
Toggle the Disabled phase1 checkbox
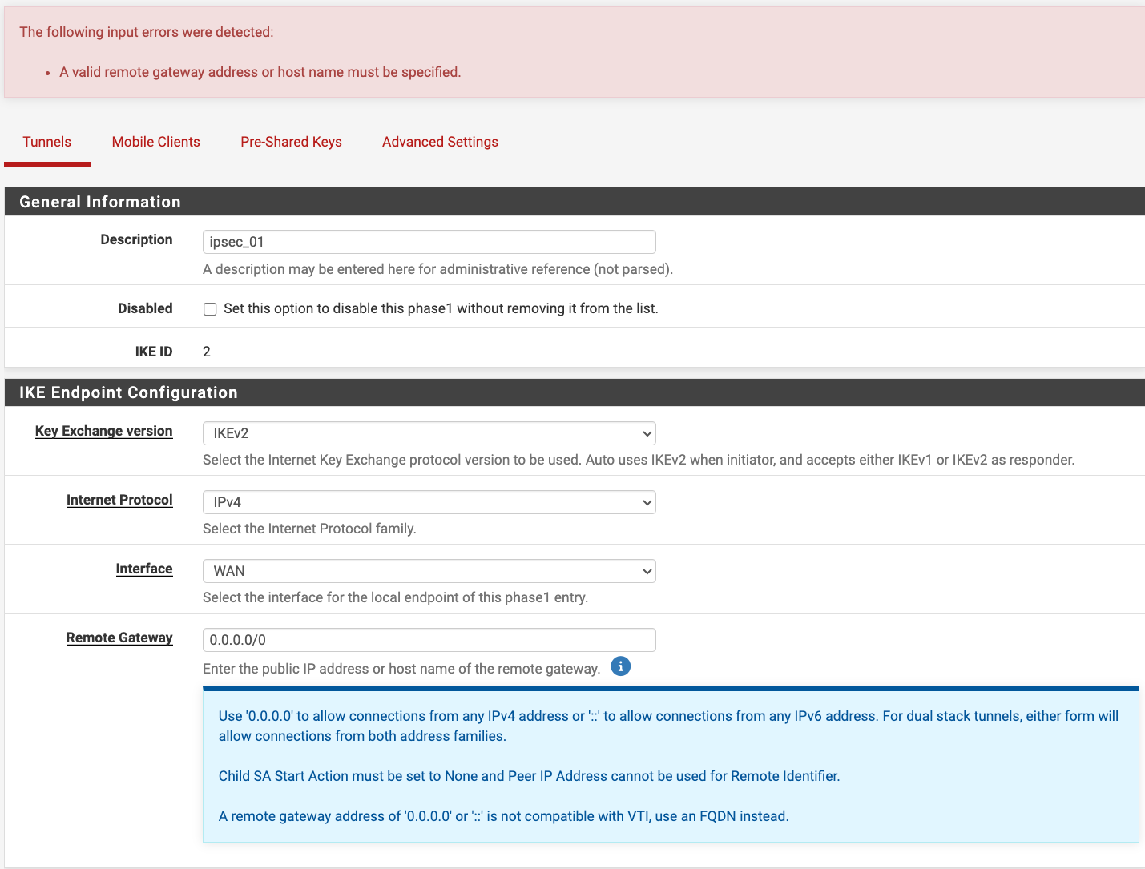tap(210, 309)
